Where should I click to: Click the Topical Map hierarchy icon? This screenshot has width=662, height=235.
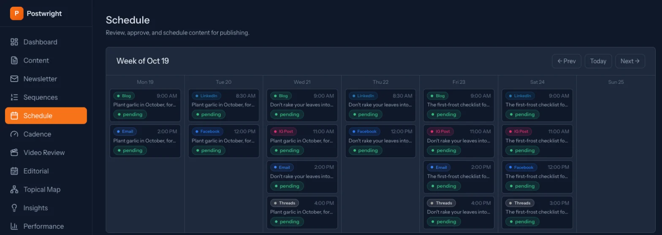pyautogui.click(x=14, y=190)
